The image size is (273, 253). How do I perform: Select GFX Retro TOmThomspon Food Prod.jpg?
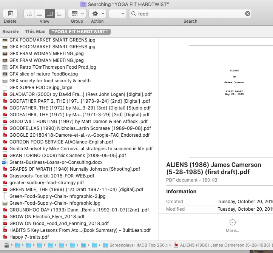52,67
